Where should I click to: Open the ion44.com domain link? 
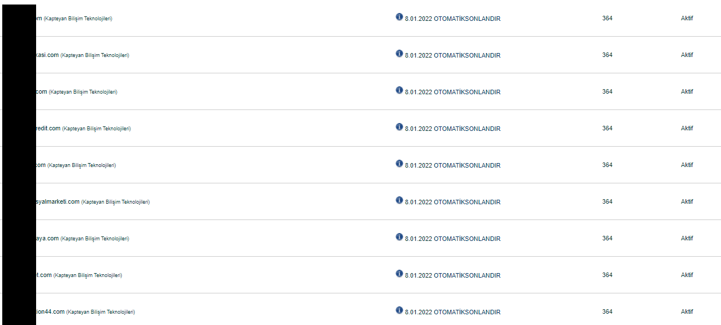tap(50, 311)
